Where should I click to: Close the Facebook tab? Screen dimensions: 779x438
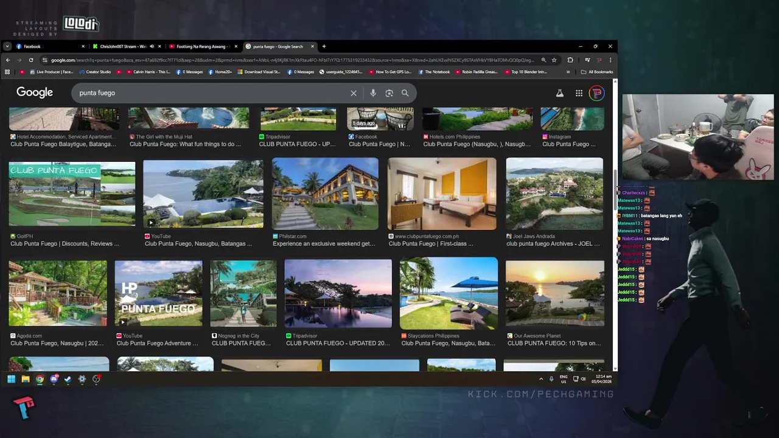(x=83, y=46)
